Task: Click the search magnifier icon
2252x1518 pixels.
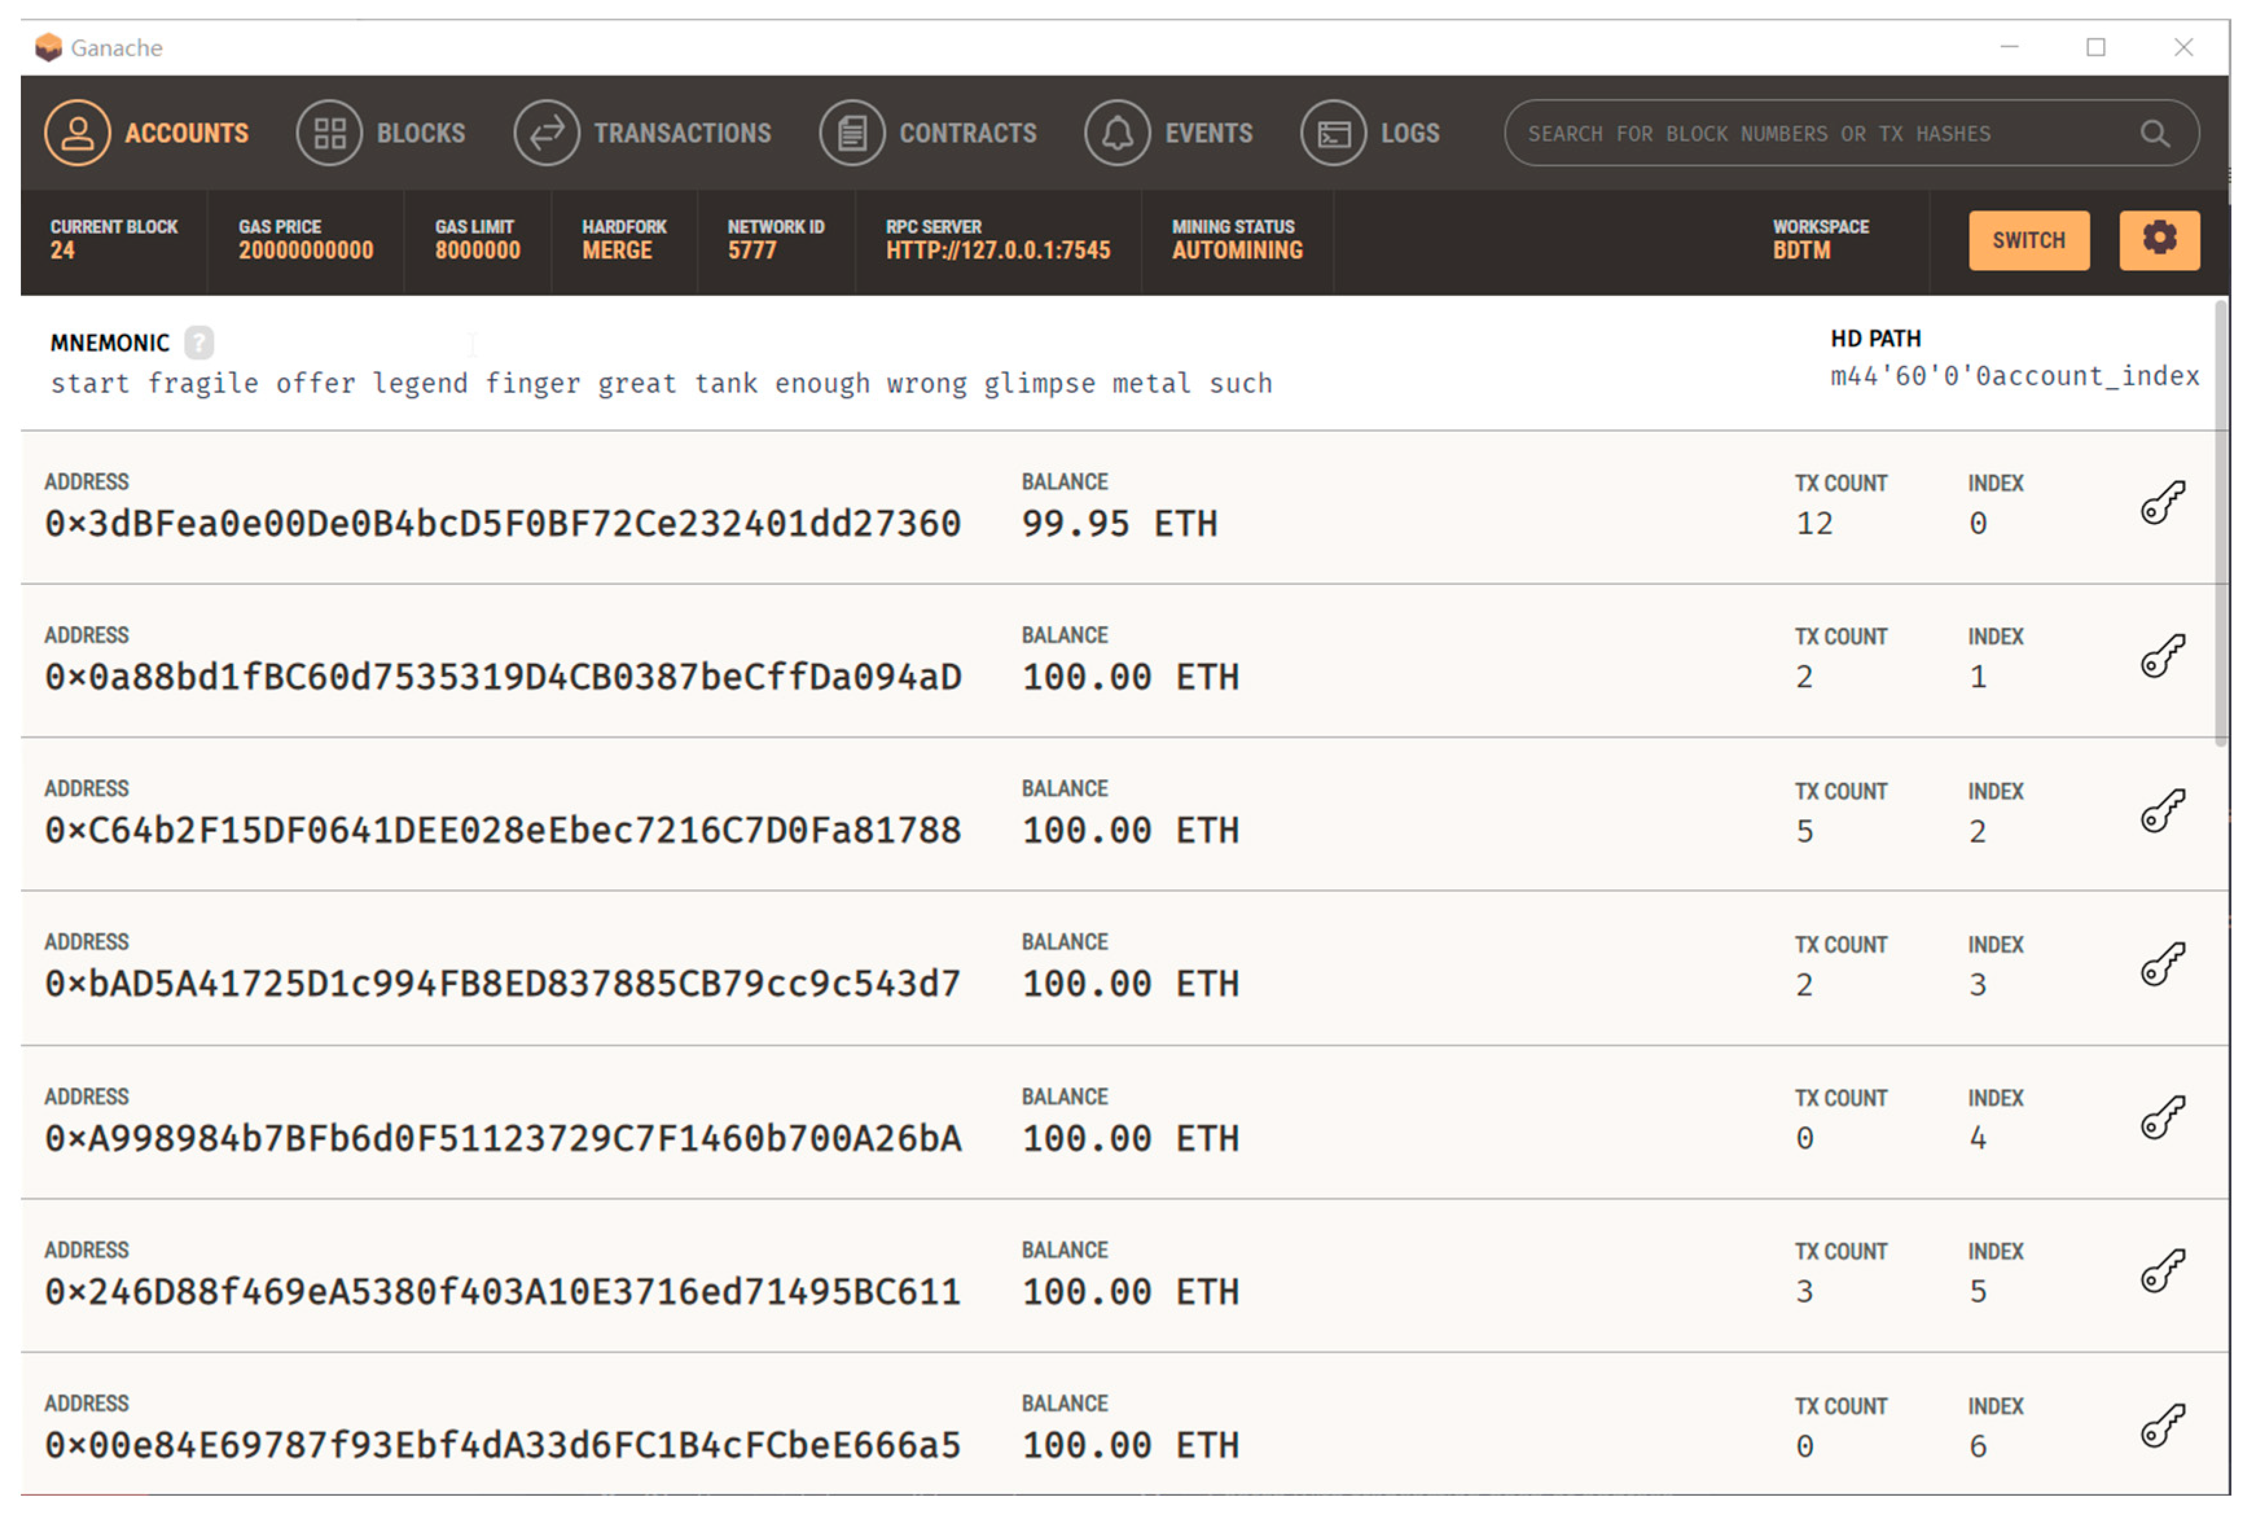Action: click(x=2154, y=133)
